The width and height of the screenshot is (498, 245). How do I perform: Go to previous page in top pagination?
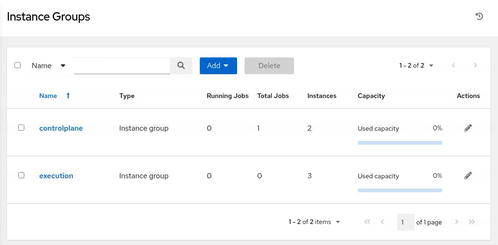pos(453,66)
